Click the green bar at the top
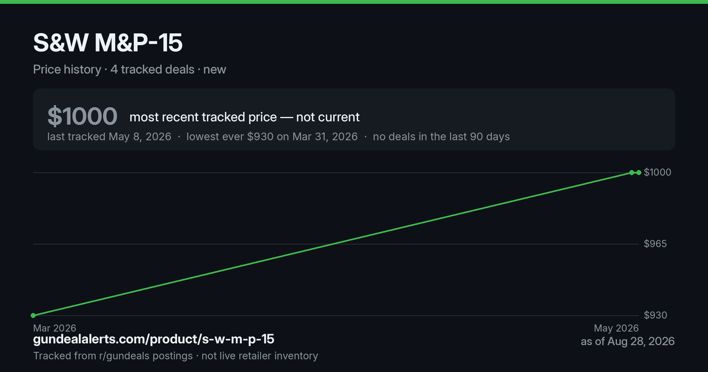Viewport: 708px width, 372px height. coord(354,2)
